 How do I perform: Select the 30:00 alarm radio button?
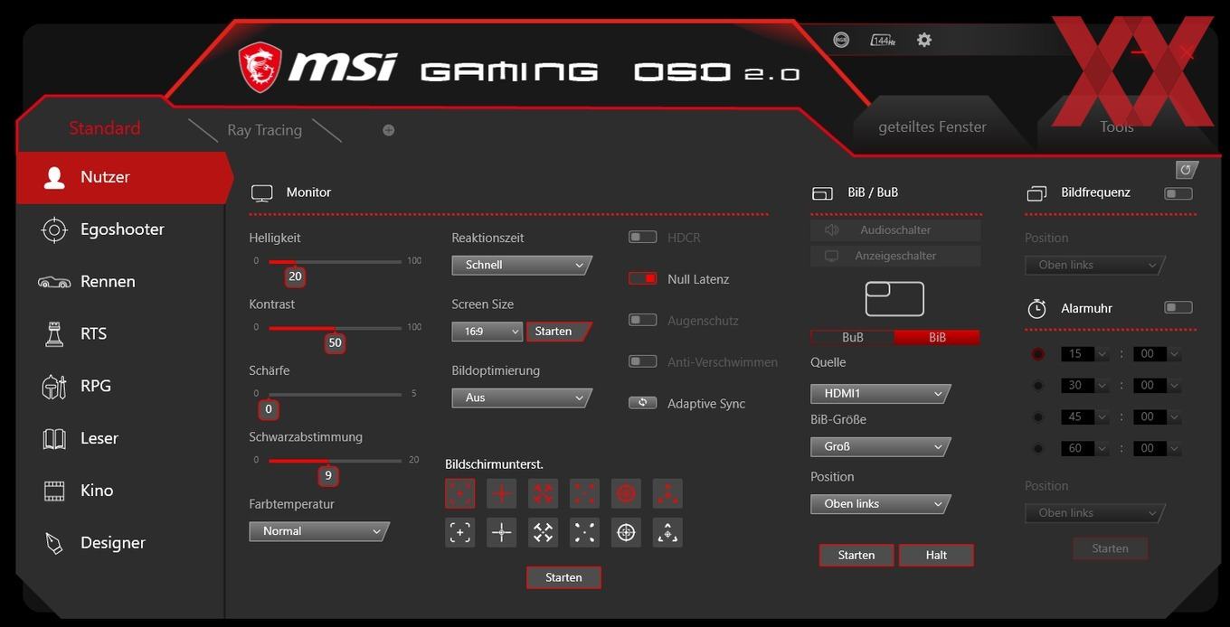pos(1038,386)
